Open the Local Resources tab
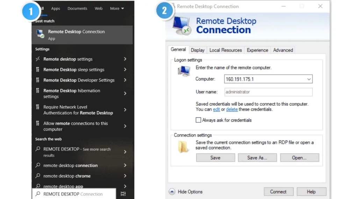The height and width of the screenshot is (199, 358). [x=225, y=50]
